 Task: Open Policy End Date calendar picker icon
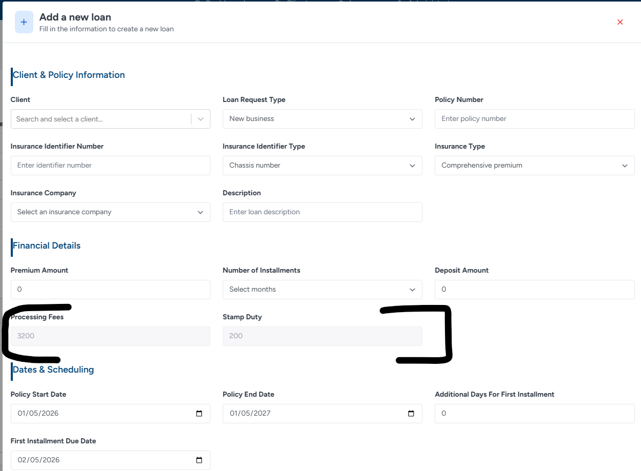pos(411,414)
